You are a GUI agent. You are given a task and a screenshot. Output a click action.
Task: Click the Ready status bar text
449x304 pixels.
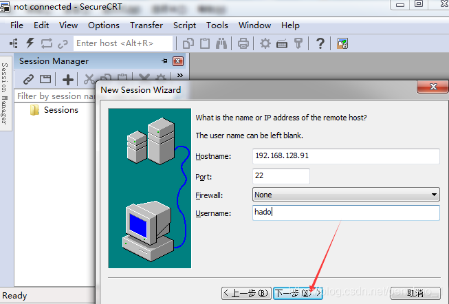(14, 296)
